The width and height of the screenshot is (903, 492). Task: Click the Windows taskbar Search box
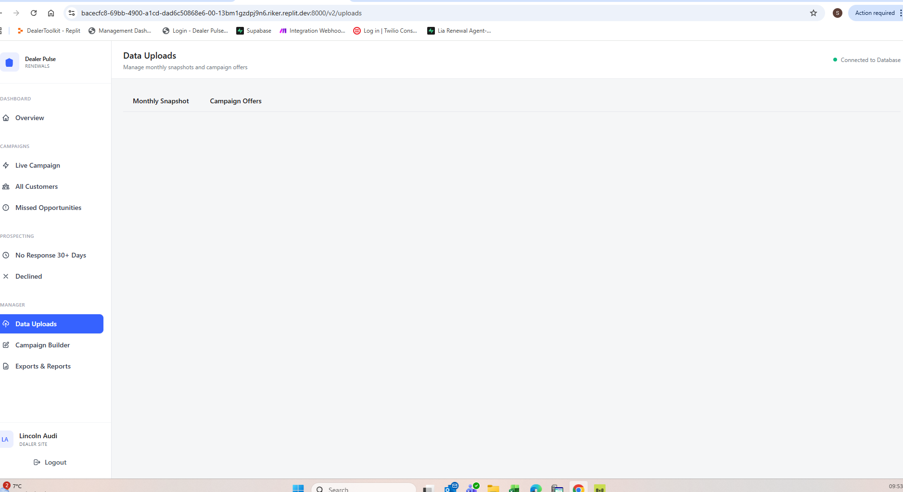coord(364,488)
